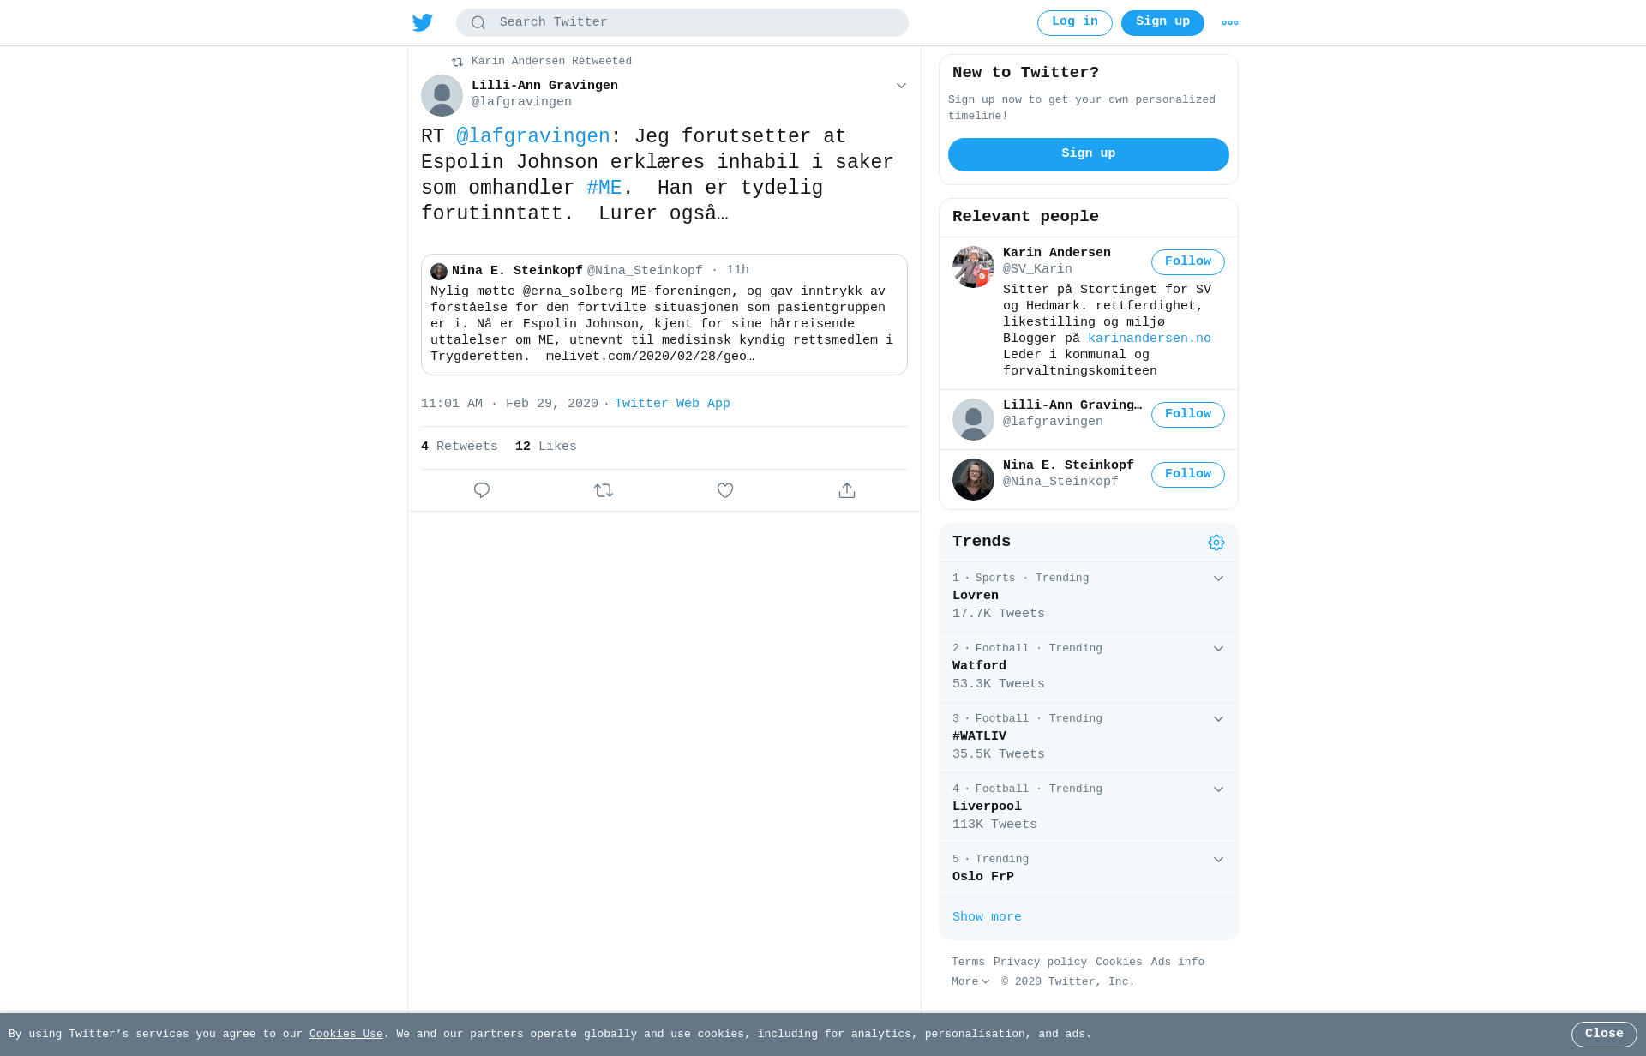1646x1056 pixels.
Task: Click the Log in button
Action: [1075, 23]
